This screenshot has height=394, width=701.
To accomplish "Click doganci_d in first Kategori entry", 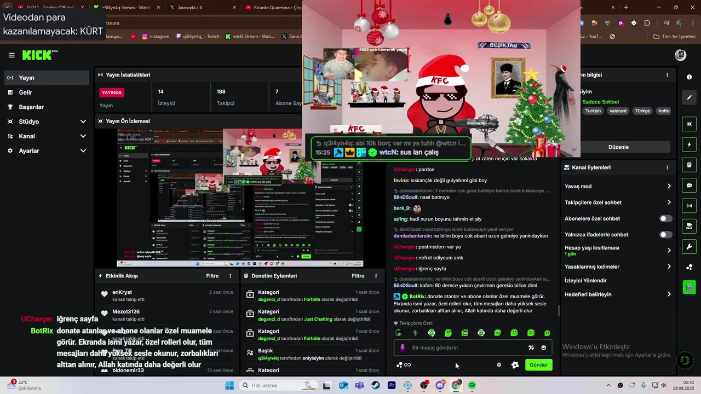I will coord(269,299).
